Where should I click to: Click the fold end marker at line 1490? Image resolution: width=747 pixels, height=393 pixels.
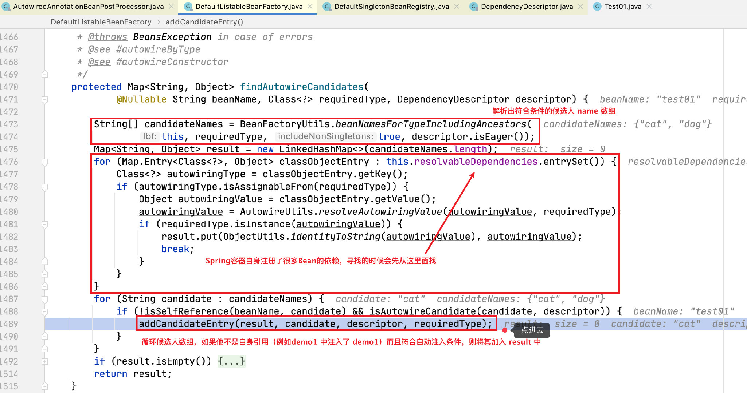(45, 336)
